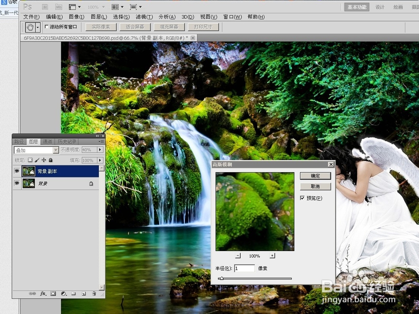
Task: Open the fill 100% dropdown arrow
Action: tap(99, 160)
